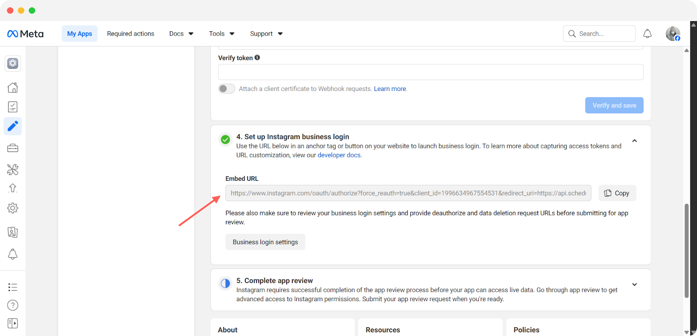697x336 pixels.
Task: Select the pencil use cases icon
Action: [x=13, y=126]
